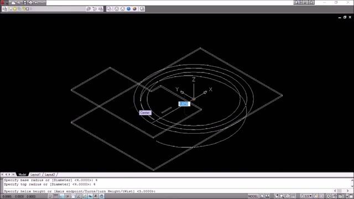Image resolution: width=354 pixels, height=199 pixels.
Task: Select the 3D Wireframe visual style icon
Action: pyautogui.click(x=117, y=9)
